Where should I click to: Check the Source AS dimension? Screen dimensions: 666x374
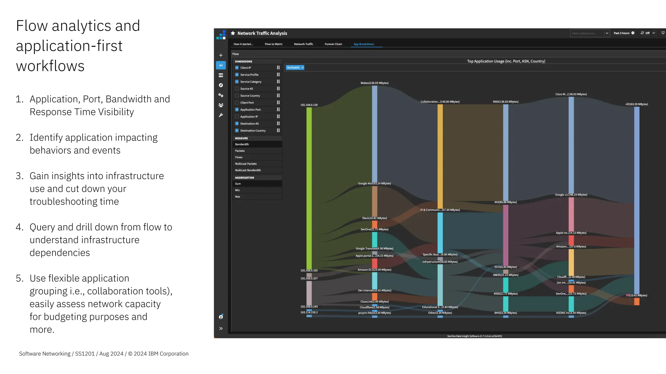pos(237,89)
